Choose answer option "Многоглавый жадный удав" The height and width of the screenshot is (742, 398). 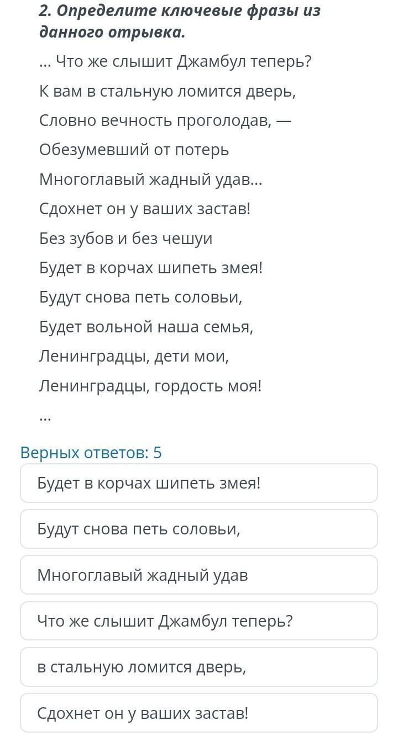click(x=198, y=575)
